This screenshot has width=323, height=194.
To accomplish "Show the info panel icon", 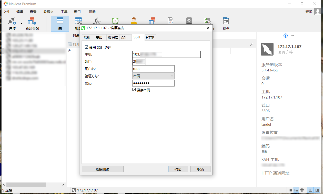I will (x=286, y=36).
